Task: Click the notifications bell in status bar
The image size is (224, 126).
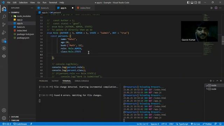Action: (x=220, y=124)
